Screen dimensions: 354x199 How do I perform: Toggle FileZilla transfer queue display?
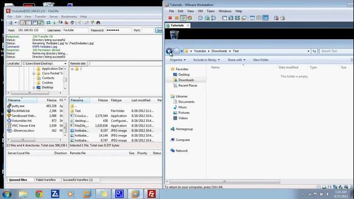tap(40, 23)
